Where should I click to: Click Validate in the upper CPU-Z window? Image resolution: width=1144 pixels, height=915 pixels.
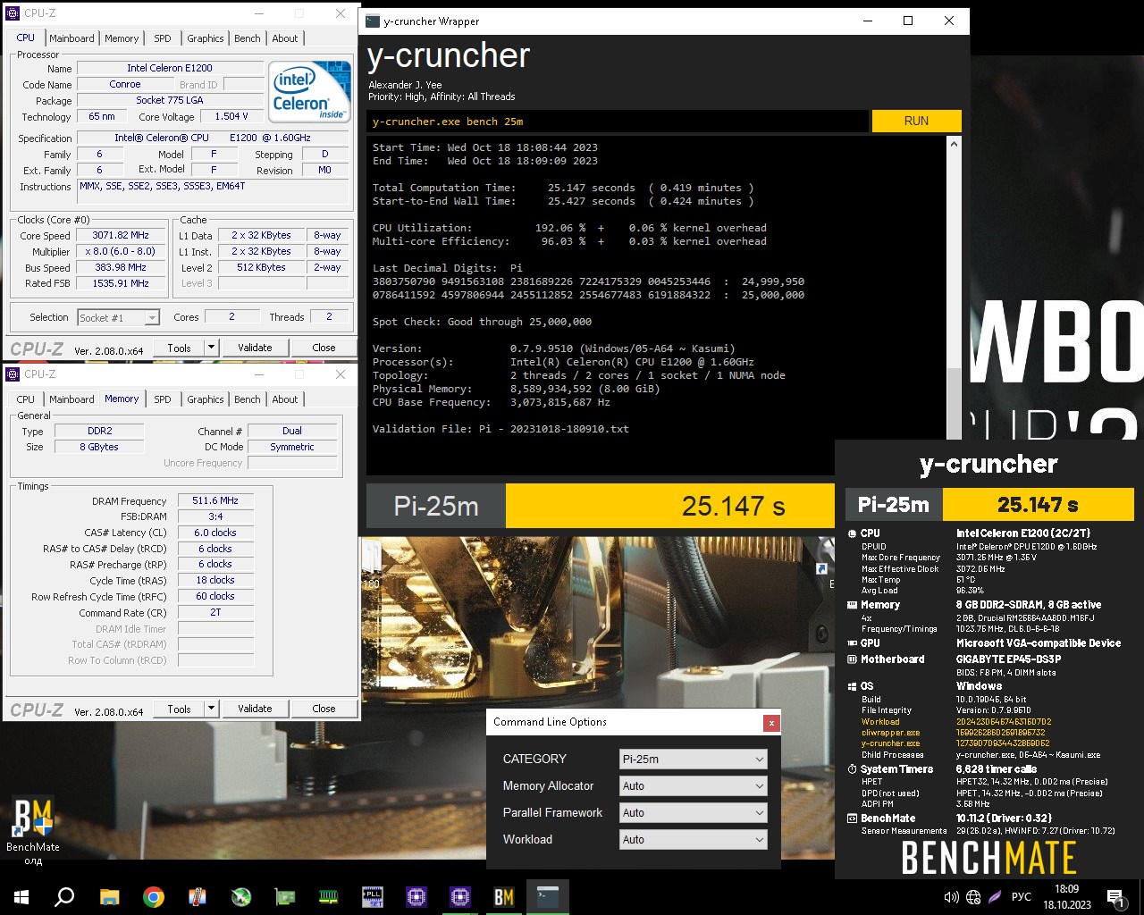point(255,348)
